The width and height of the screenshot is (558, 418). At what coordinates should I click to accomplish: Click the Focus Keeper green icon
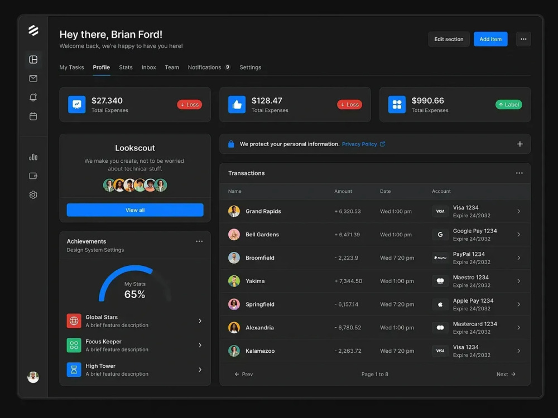point(74,345)
